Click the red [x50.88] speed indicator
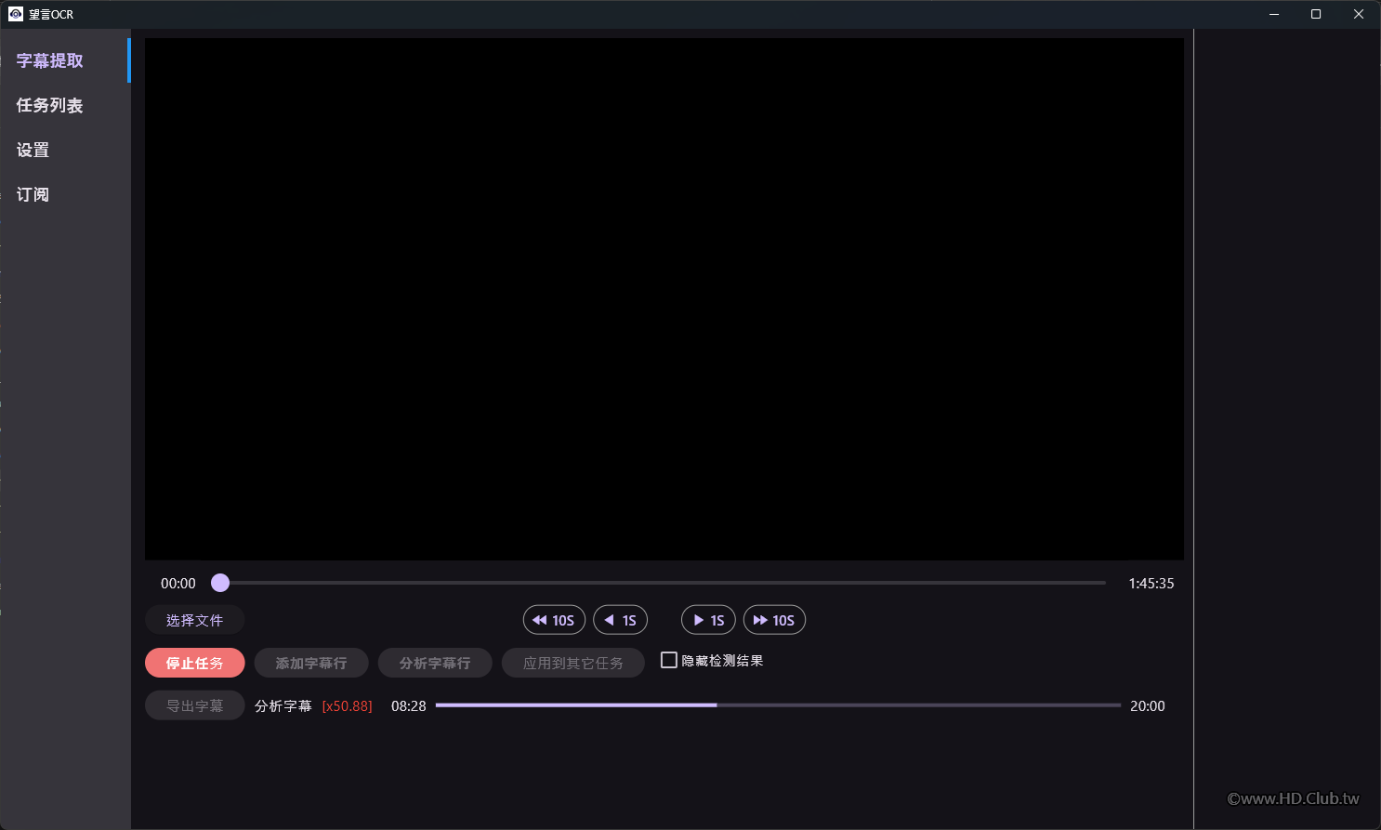 pyautogui.click(x=346, y=705)
